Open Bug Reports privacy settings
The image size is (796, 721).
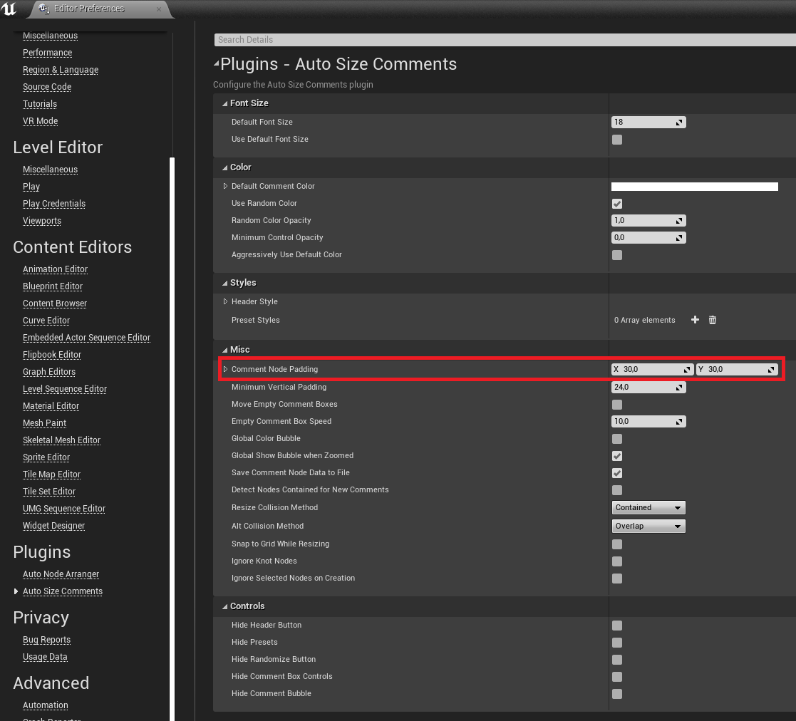coord(47,640)
